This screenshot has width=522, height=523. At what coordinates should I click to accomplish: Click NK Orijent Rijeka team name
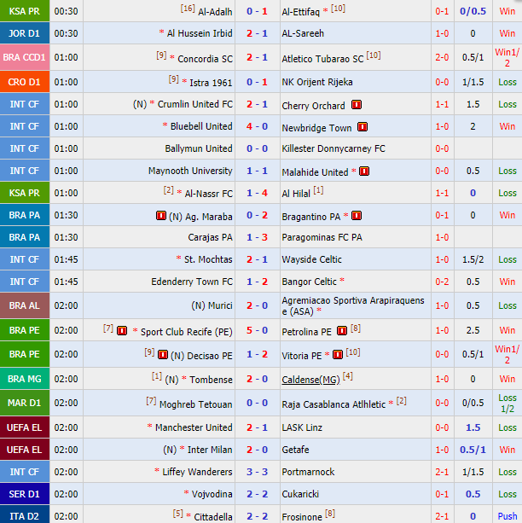(x=317, y=82)
